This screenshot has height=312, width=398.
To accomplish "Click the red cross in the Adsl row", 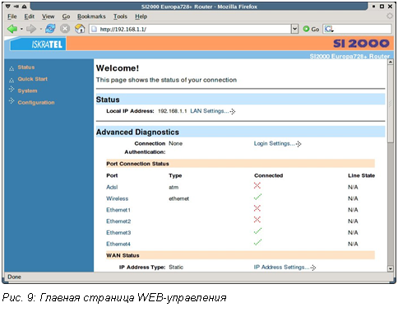I will pyautogui.click(x=257, y=185).
